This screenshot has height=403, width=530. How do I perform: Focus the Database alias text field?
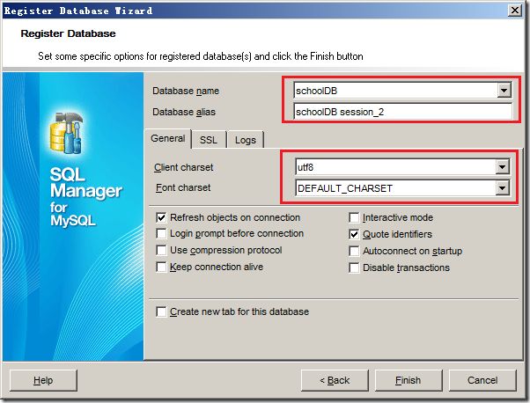tap(403, 112)
